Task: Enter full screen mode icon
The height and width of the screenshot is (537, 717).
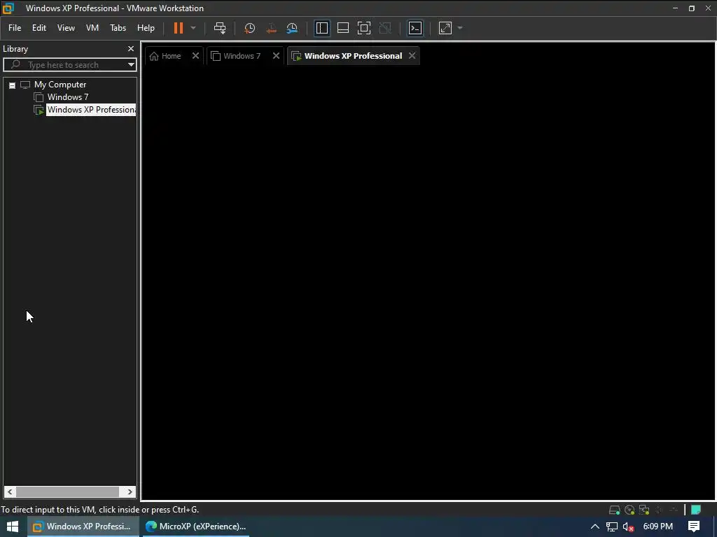Action: [x=364, y=28]
